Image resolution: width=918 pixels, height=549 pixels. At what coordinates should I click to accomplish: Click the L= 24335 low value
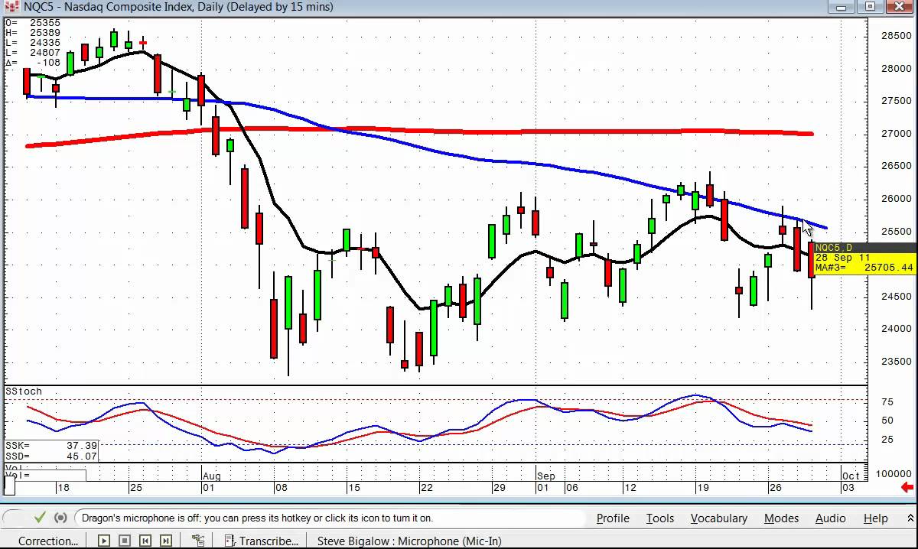click(x=33, y=43)
